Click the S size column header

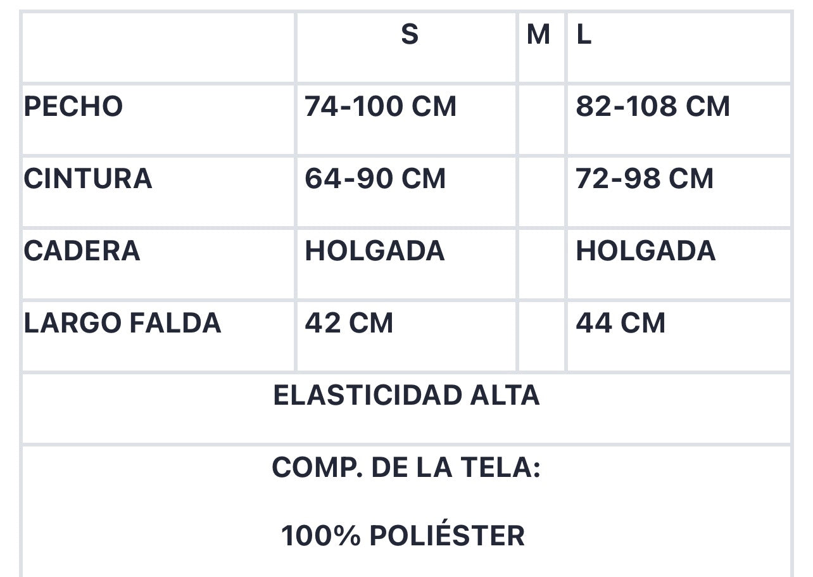coord(410,34)
